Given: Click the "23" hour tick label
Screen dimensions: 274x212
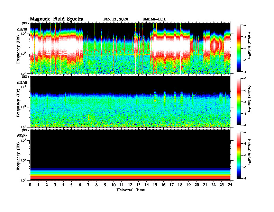Looking at the screenshot, I should [x=221, y=185].
